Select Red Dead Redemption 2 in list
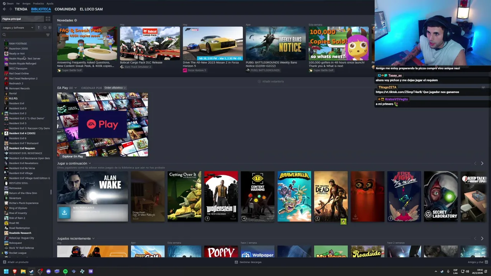This screenshot has width=491, height=276. 23,79
